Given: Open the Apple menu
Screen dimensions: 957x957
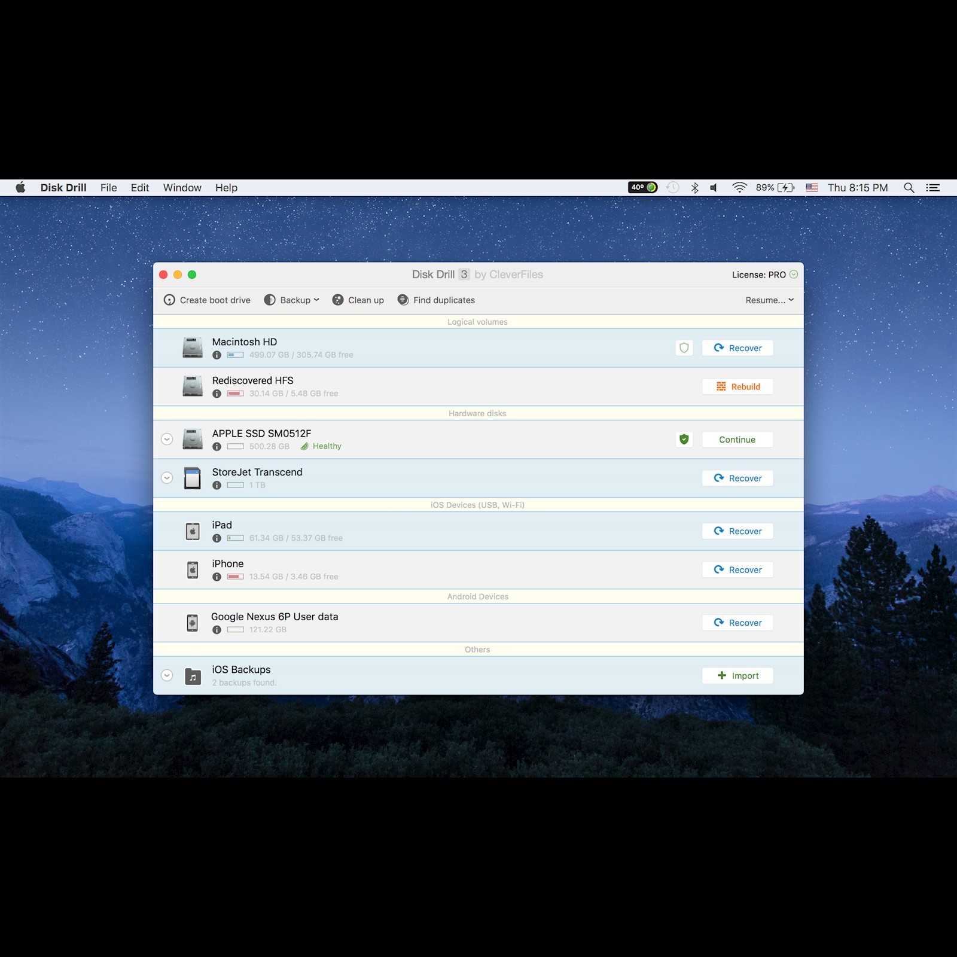Looking at the screenshot, I should pyautogui.click(x=20, y=187).
